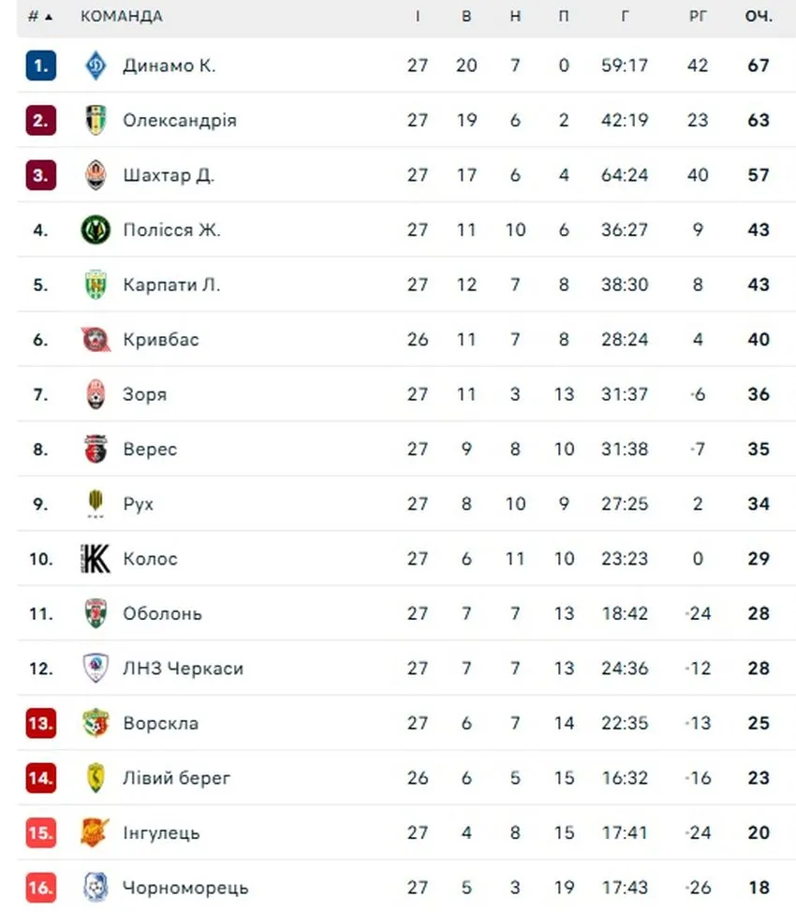
Task: Click the Кривбас red logo
Action: point(96,339)
